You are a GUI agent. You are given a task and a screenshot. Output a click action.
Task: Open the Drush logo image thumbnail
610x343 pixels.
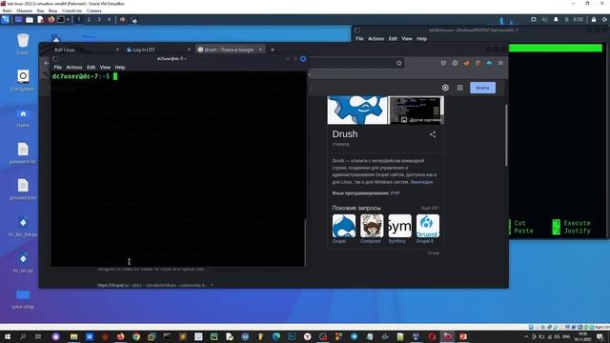358,111
